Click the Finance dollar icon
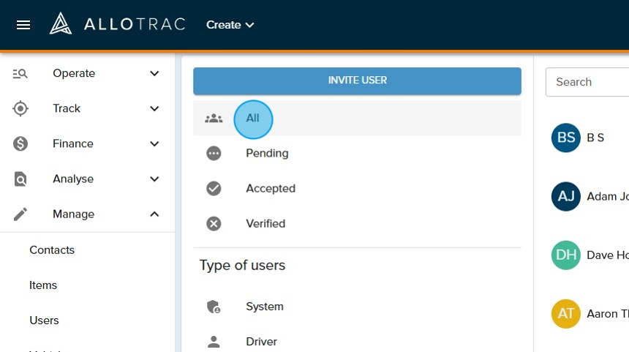 click(20, 144)
